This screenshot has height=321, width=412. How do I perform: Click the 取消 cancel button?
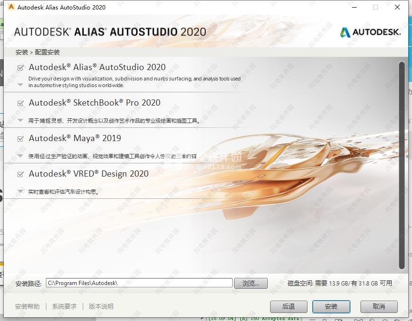point(378,306)
